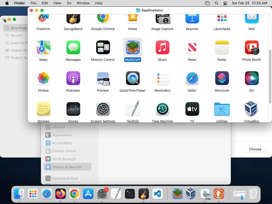Click the Choose button
Image resolution: width=272 pixels, height=204 pixels.
point(255,149)
